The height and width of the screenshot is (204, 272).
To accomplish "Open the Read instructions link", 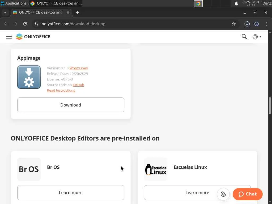I will 61,90.
